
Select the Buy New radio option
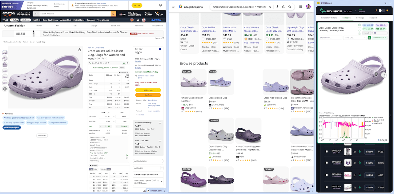(x=160, y=49)
